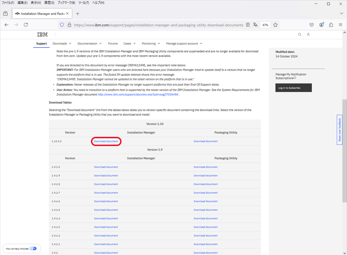
Task: Open the ブックマーク(B) menu
Action: [66, 3]
